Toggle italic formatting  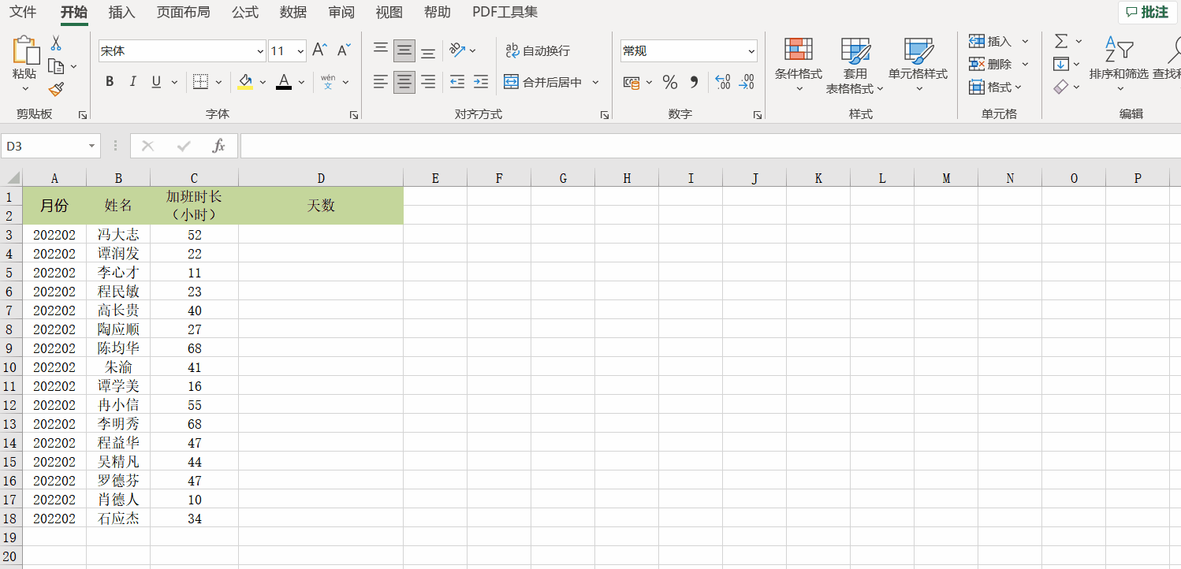coord(134,81)
